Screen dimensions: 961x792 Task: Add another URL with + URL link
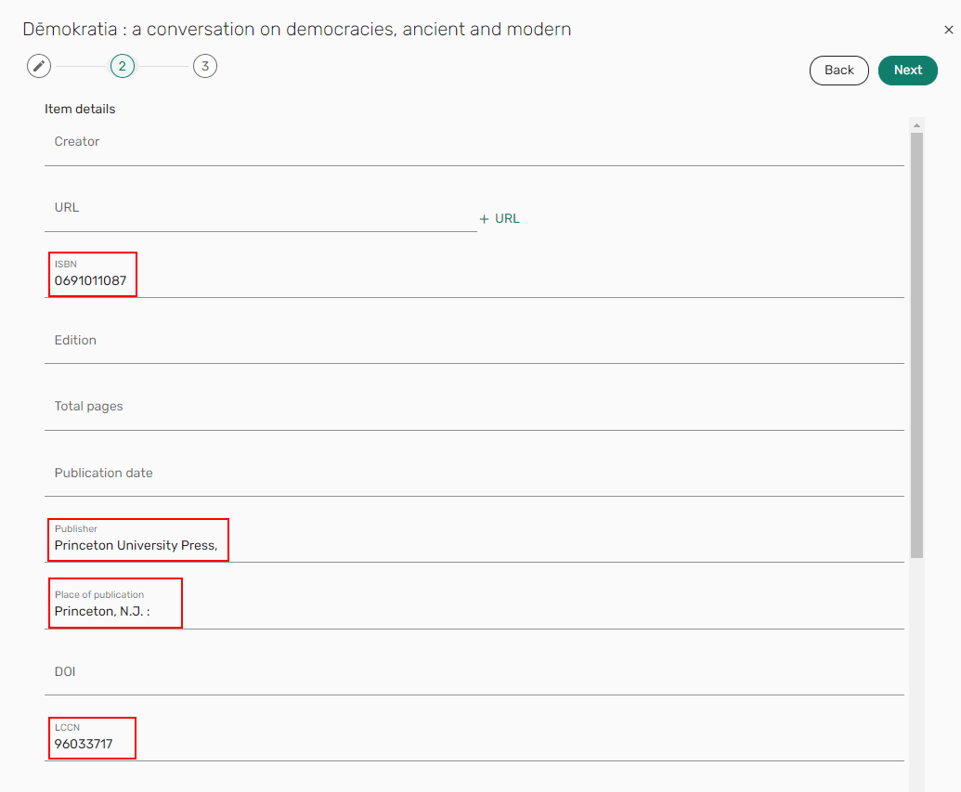click(x=500, y=219)
